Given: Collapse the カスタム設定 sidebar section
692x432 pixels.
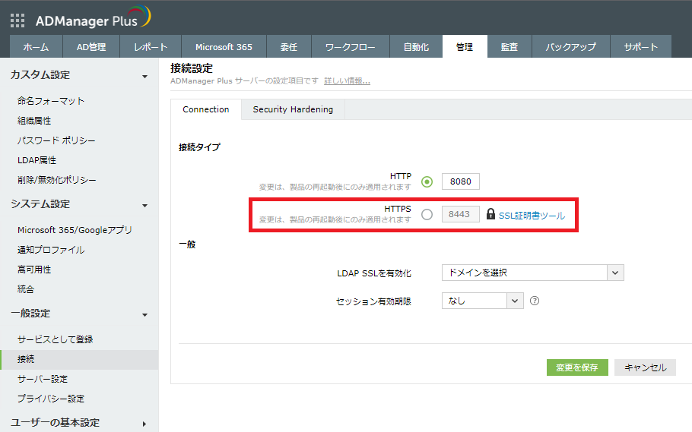Looking at the screenshot, I should pos(144,76).
